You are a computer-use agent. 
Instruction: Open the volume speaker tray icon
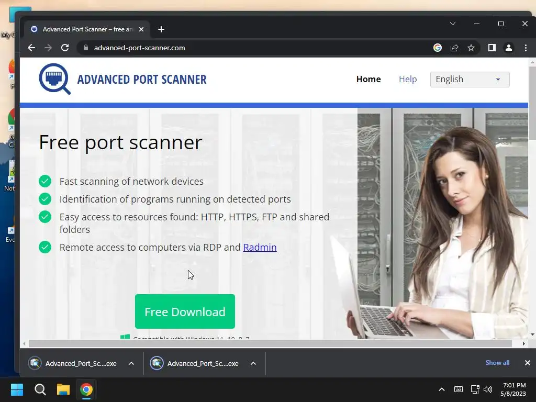(488, 389)
